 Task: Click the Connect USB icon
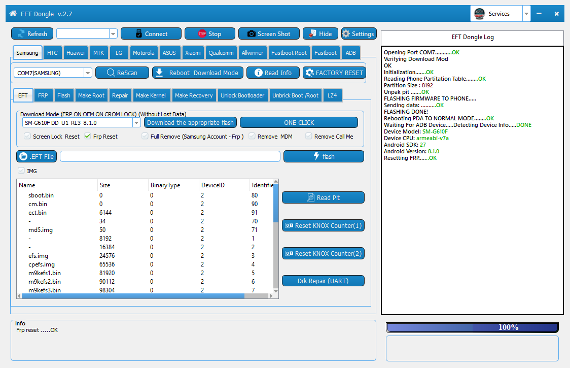(139, 34)
